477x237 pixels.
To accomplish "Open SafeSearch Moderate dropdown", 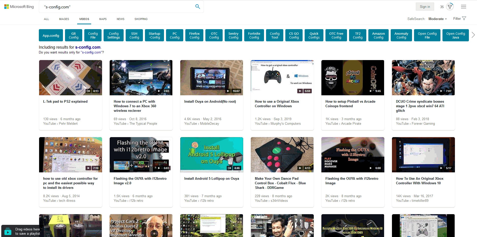I will [x=438, y=19].
